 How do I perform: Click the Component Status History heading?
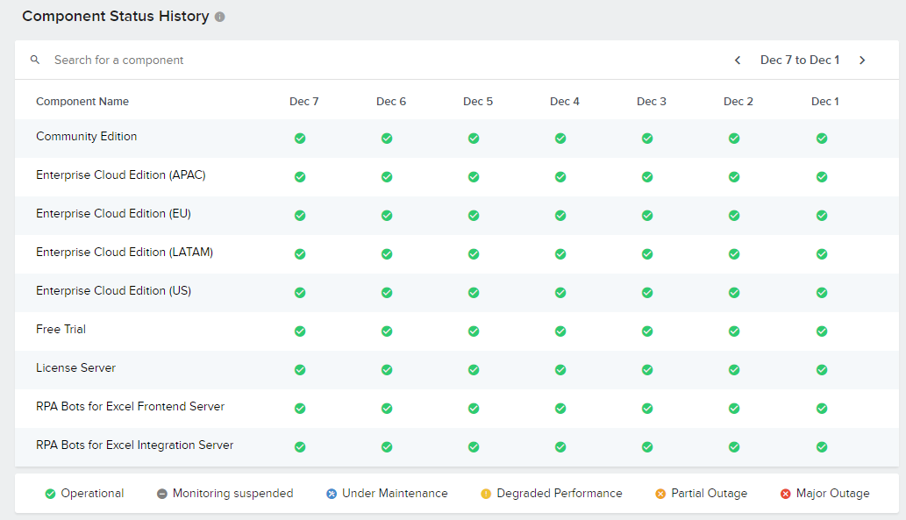pos(116,16)
